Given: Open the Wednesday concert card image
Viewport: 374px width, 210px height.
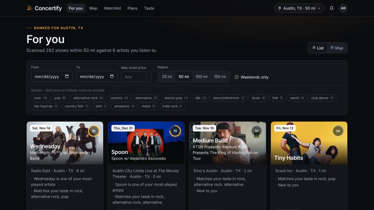Looking at the screenshot, I should click(65, 143).
